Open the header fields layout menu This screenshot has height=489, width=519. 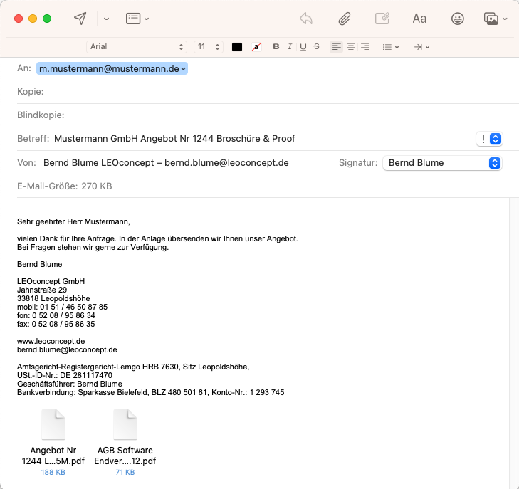tap(137, 19)
